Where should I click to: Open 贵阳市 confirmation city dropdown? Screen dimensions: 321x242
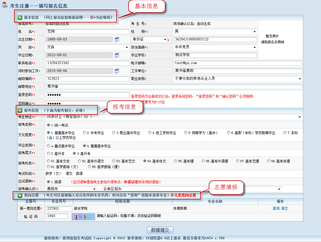[x=94, y=189]
